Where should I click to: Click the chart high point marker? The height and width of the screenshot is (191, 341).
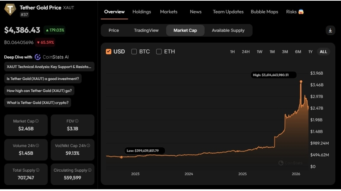(301, 81)
